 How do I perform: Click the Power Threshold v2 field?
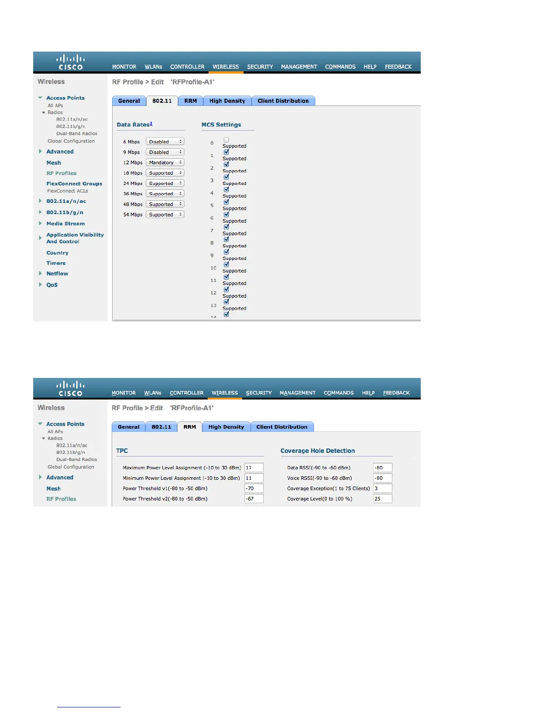pyautogui.click(x=254, y=499)
